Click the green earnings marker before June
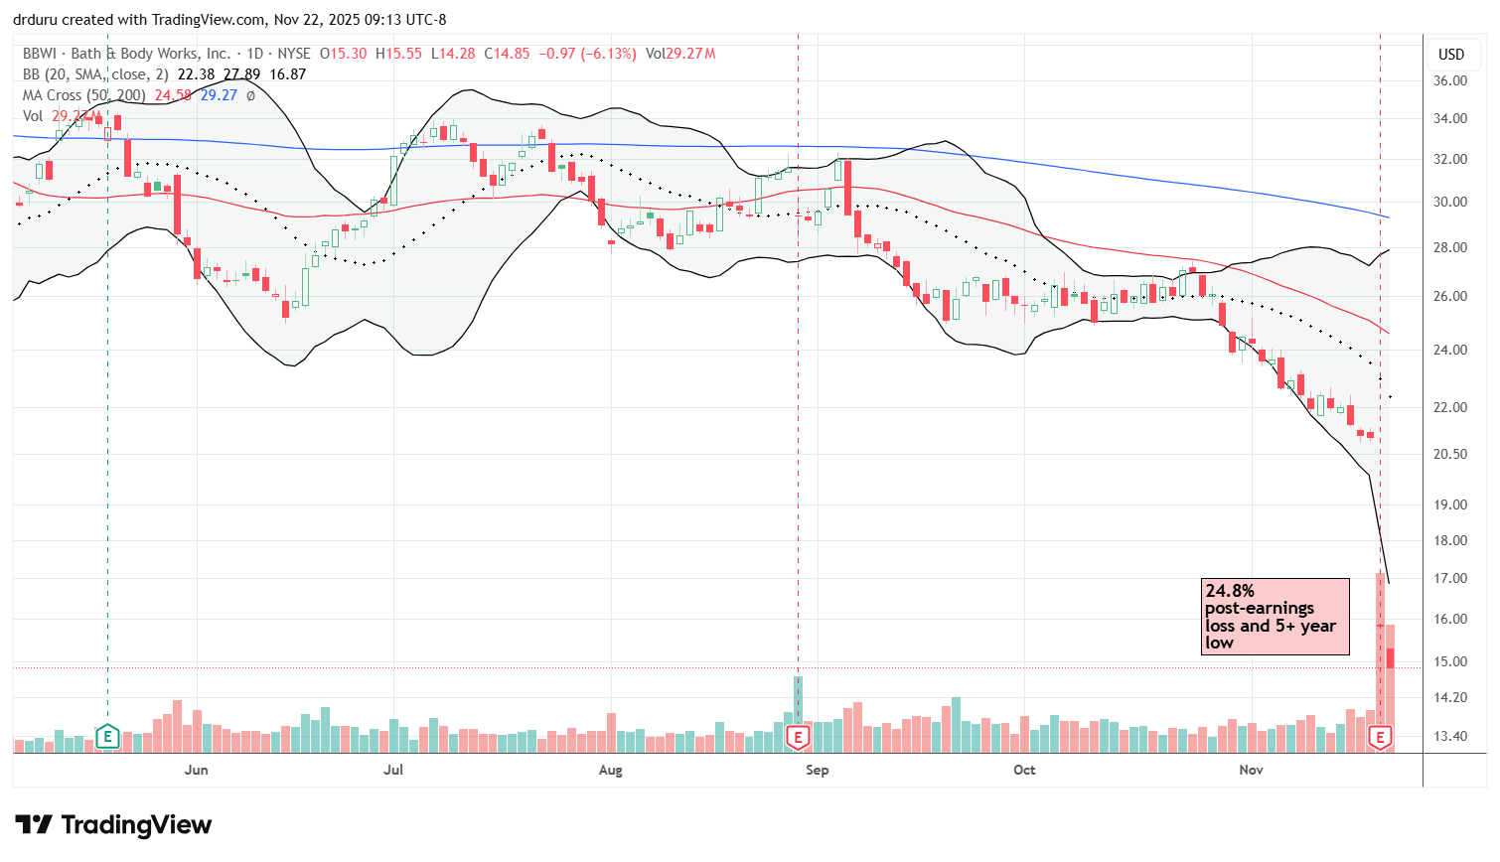The image size is (1500, 862). [x=107, y=737]
